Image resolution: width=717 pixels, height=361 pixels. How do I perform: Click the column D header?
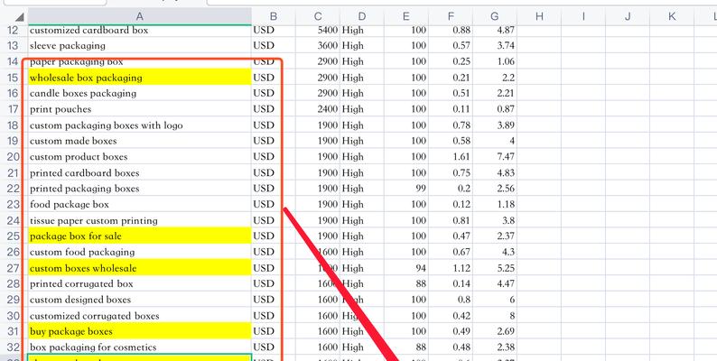361,15
